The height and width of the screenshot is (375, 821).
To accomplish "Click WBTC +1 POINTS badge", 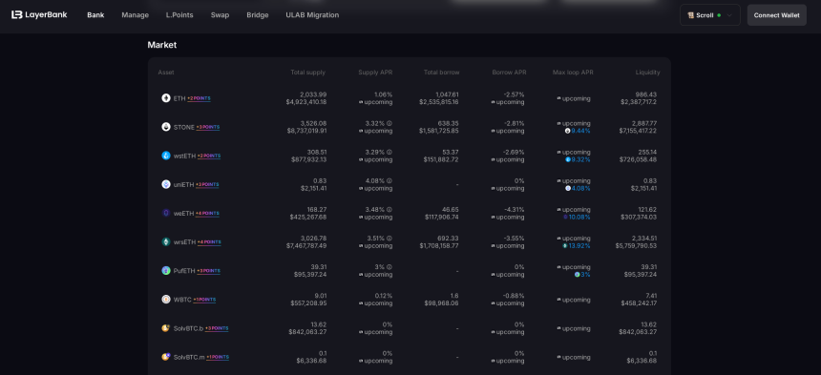I will pyautogui.click(x=204, y=300).
